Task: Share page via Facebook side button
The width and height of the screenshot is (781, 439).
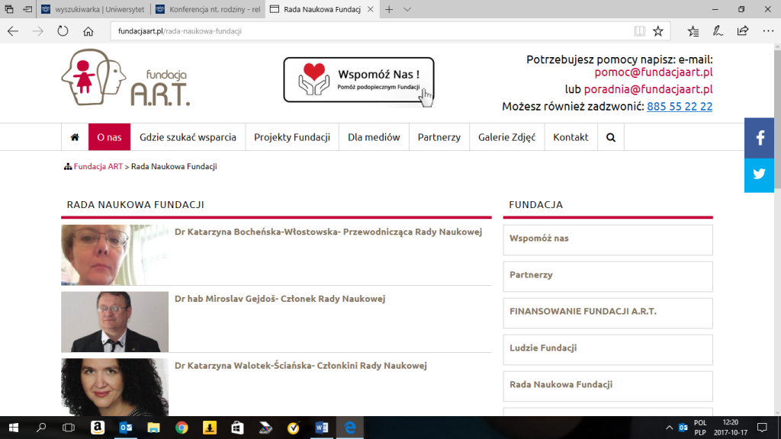Action: point(760,138)
